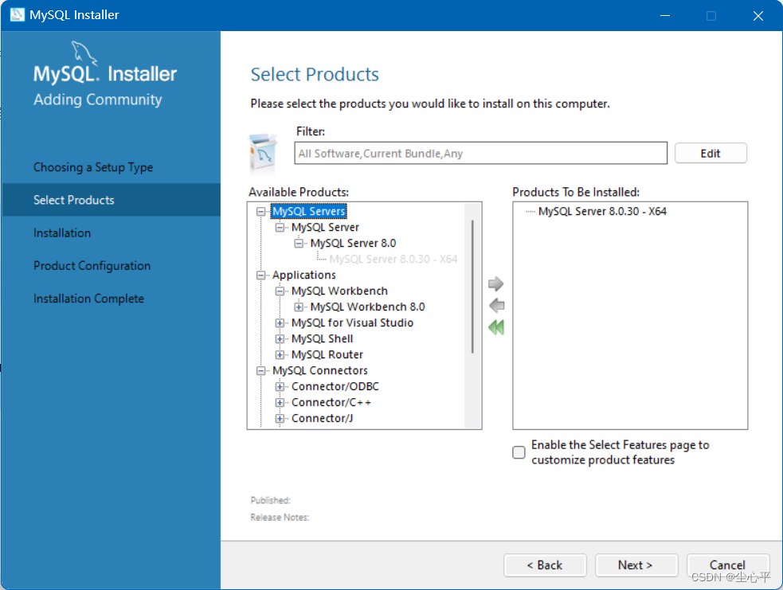Screen dimensions: 783x590
Task: Expand the Connector/J node
Action: click(x=280, y=419)
